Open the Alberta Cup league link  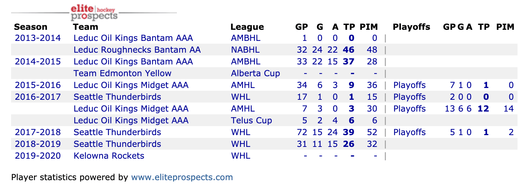255,73
